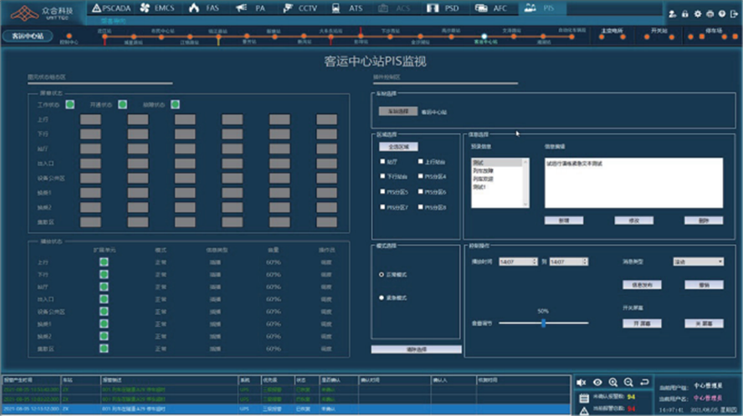Check the 站厅 area checkbox

pos(382,162)
